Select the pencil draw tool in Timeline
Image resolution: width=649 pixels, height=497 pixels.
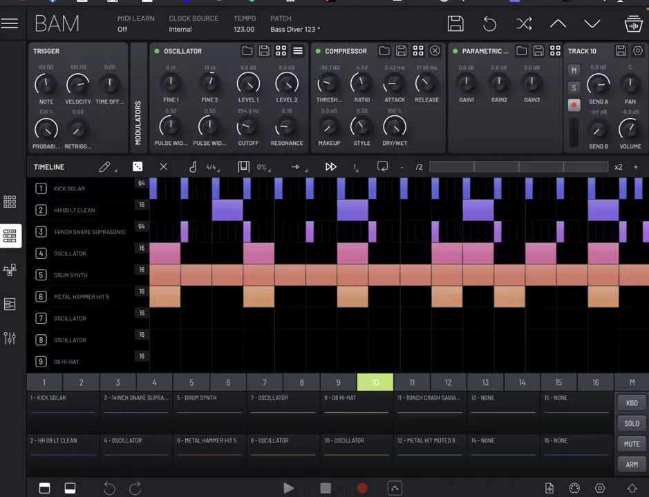[105, 166]
